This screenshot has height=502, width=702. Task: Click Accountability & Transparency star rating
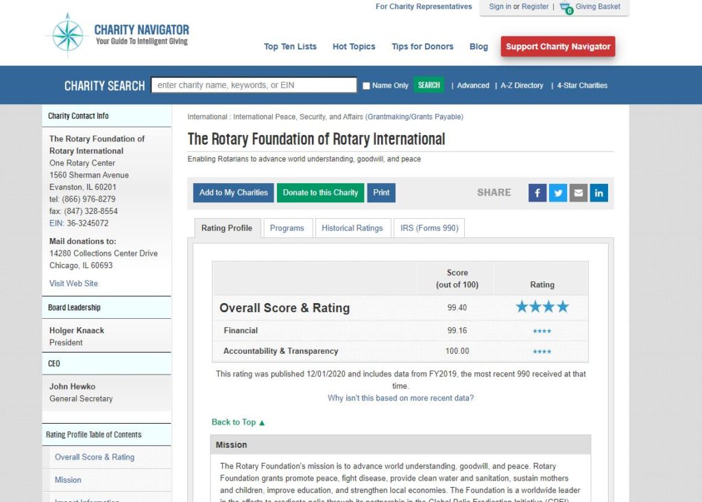click(x=542, y=352)
